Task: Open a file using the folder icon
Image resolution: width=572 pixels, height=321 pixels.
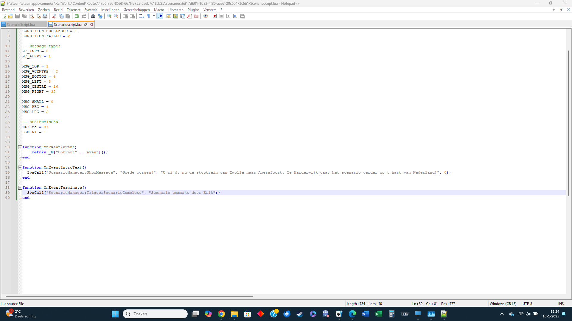Action: pos(11,16)
